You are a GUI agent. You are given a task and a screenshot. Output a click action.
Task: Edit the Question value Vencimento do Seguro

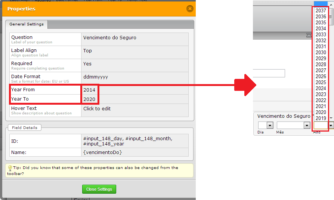110,38
